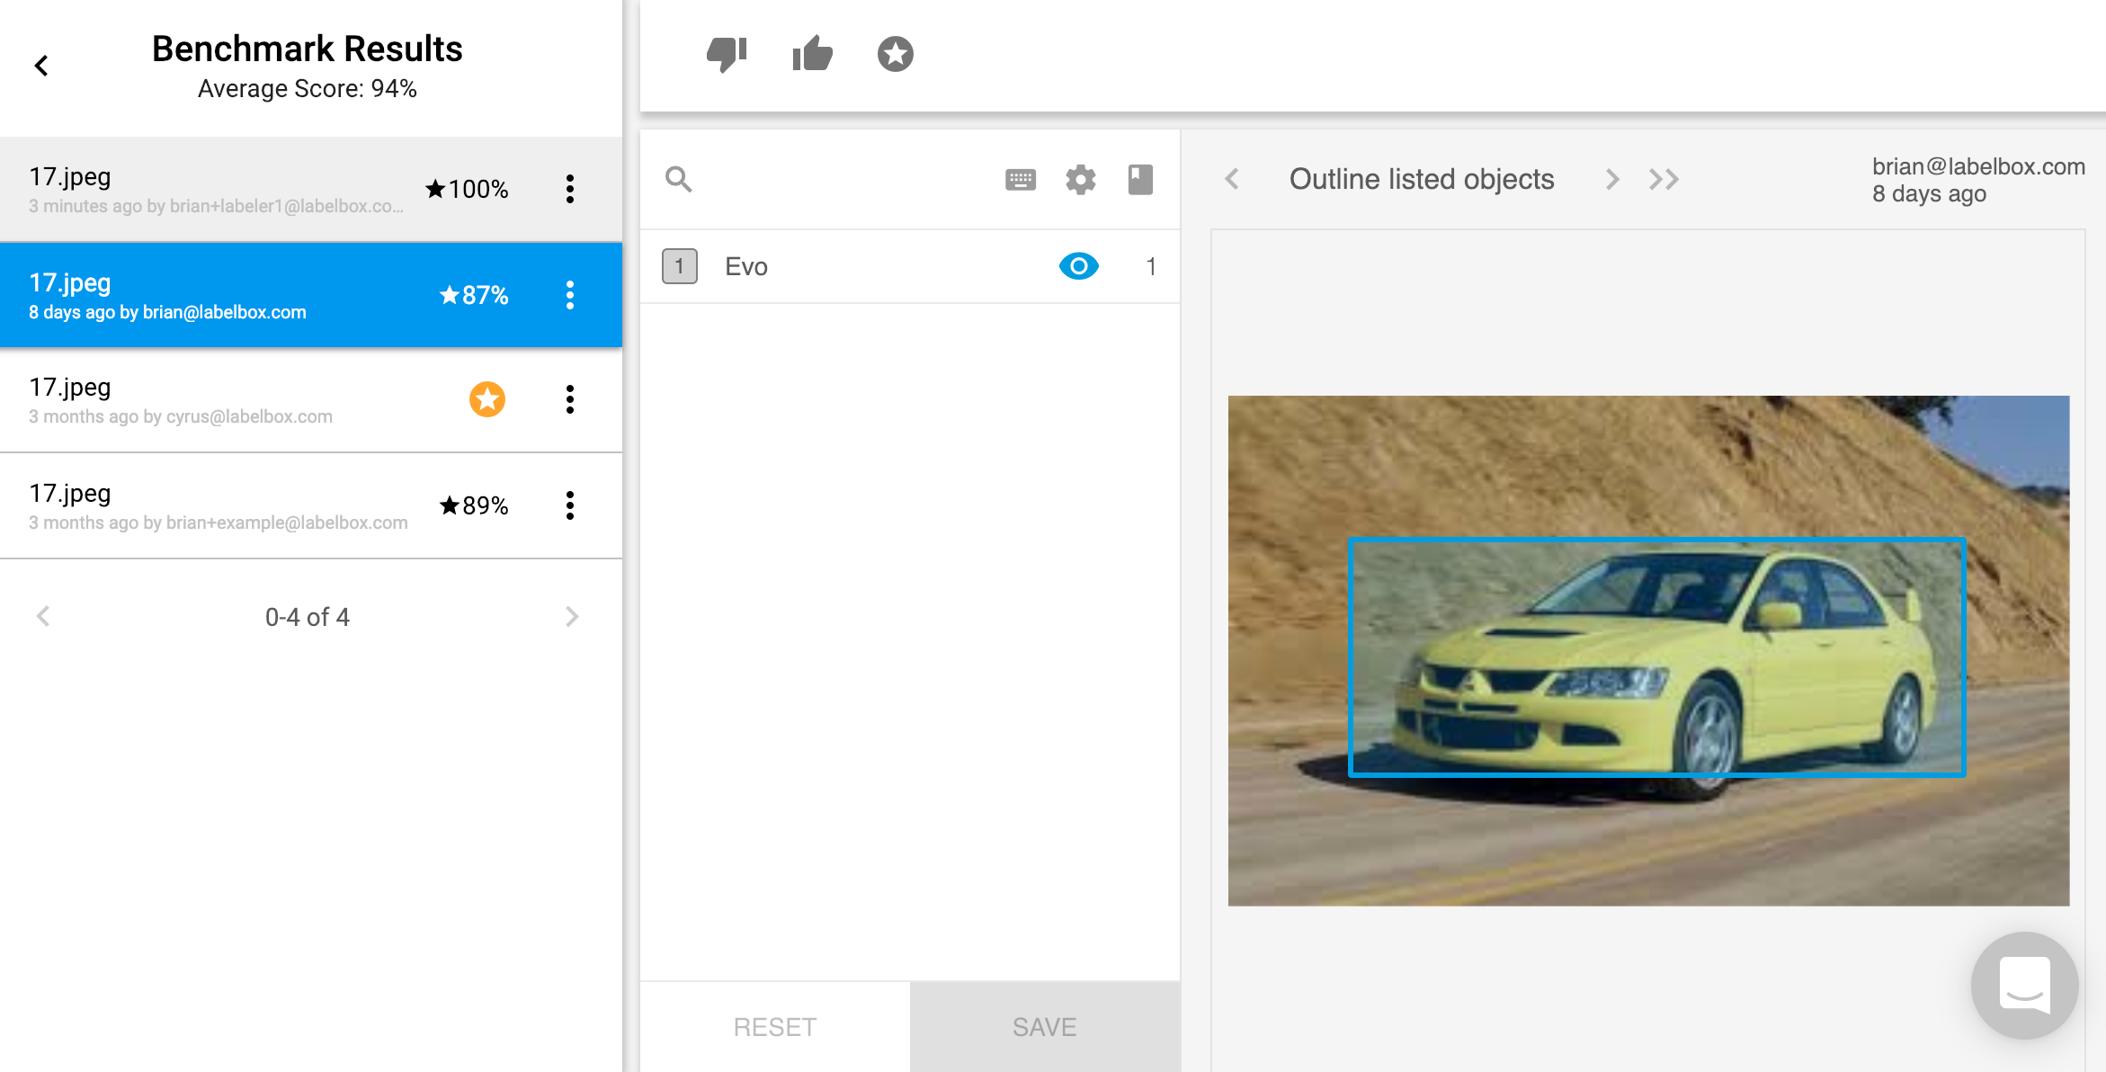
Task: Click the star benchmark icon in top toolbar
Action: pos(895,54)
